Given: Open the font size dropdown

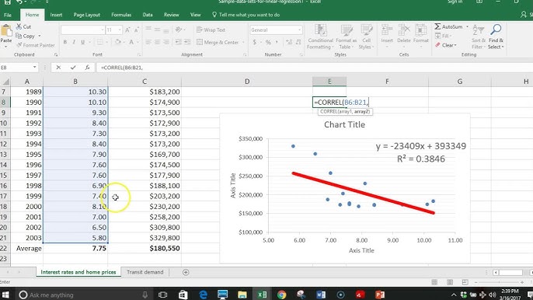Looking at the screenshot, I should [120, 30].
